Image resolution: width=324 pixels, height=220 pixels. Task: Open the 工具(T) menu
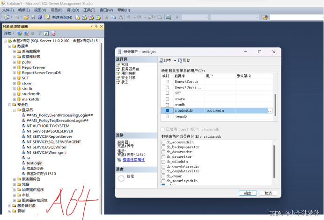[x=89, y=10]
